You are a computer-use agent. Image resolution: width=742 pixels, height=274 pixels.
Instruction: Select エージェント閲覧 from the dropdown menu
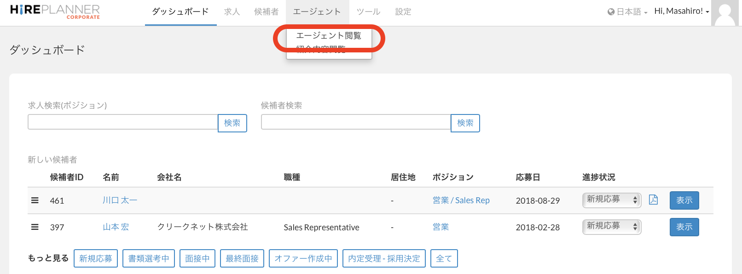click(328, 36)
